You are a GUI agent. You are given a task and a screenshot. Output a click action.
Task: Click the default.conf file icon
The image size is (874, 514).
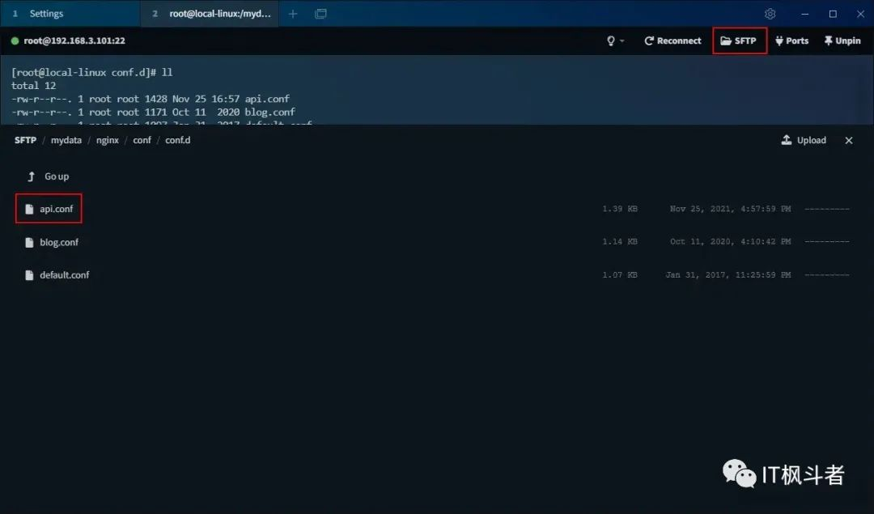pos(30,275)
